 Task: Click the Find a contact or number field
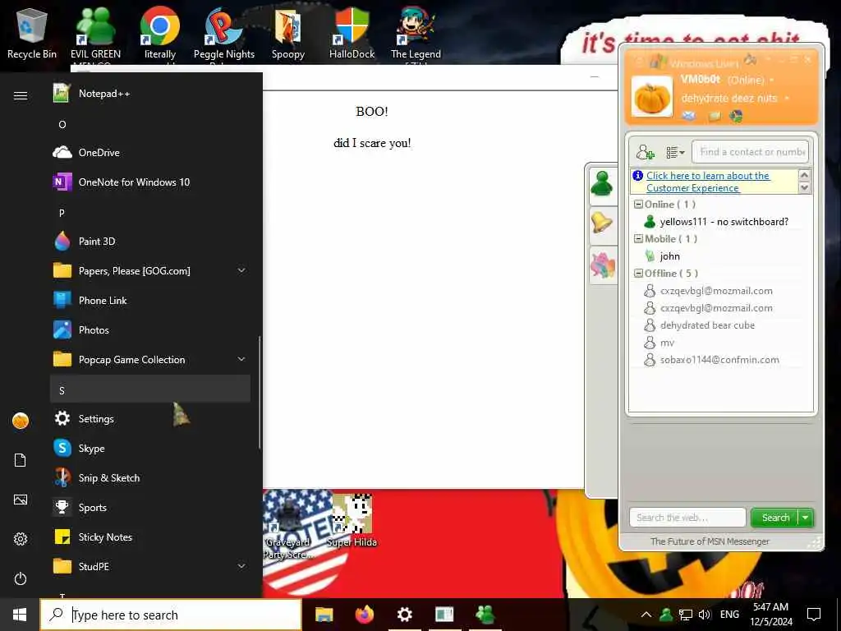751,152
